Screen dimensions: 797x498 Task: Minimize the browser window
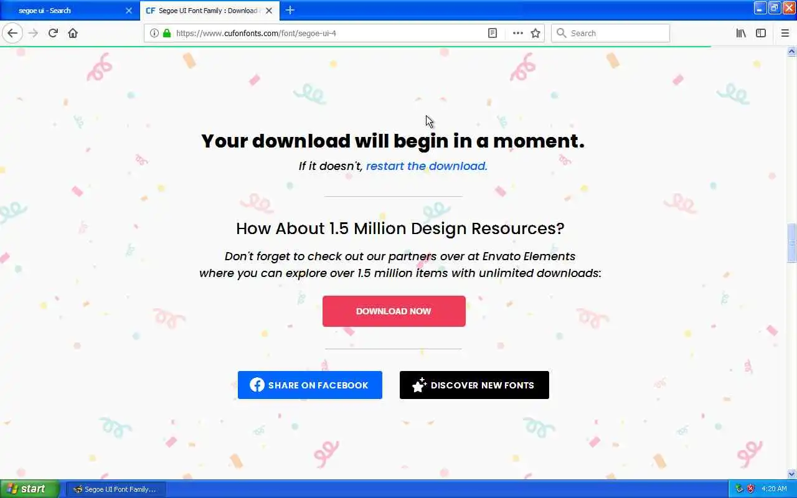pos(760,8)
